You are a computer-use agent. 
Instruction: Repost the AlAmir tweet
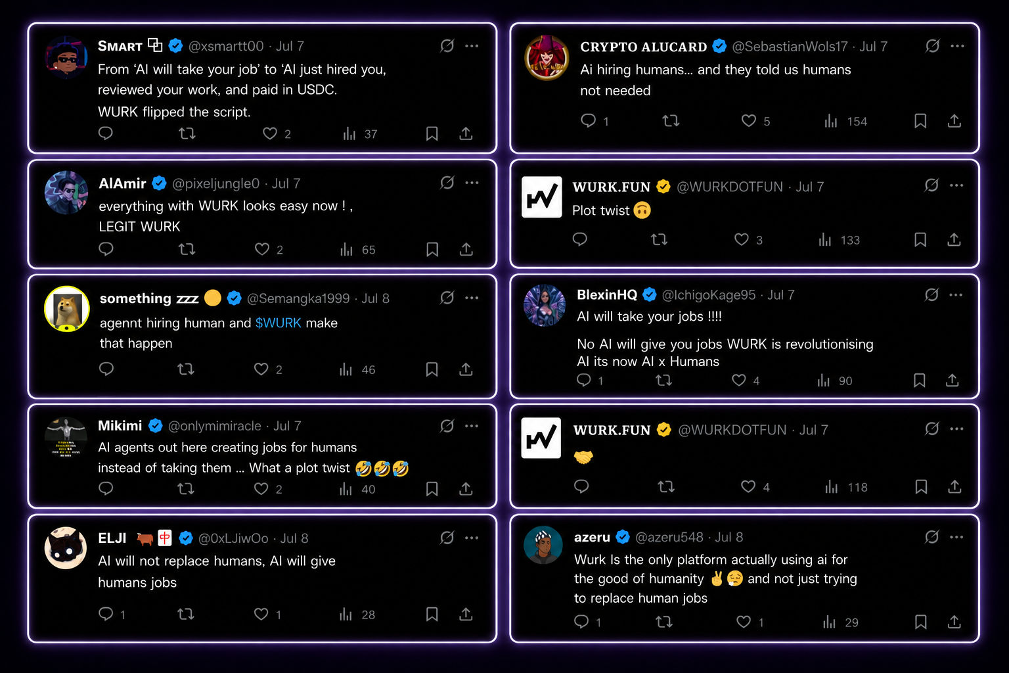tap(187, 249)
